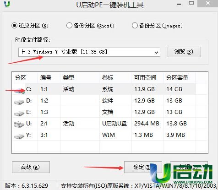
Task: Click 12.9 GB free space in E: row
Action: tap(144, 112)
